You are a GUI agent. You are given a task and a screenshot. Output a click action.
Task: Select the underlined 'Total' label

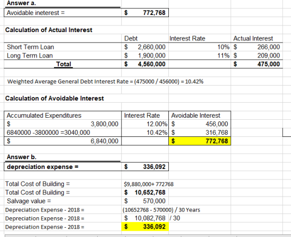[x=63, y=64]
